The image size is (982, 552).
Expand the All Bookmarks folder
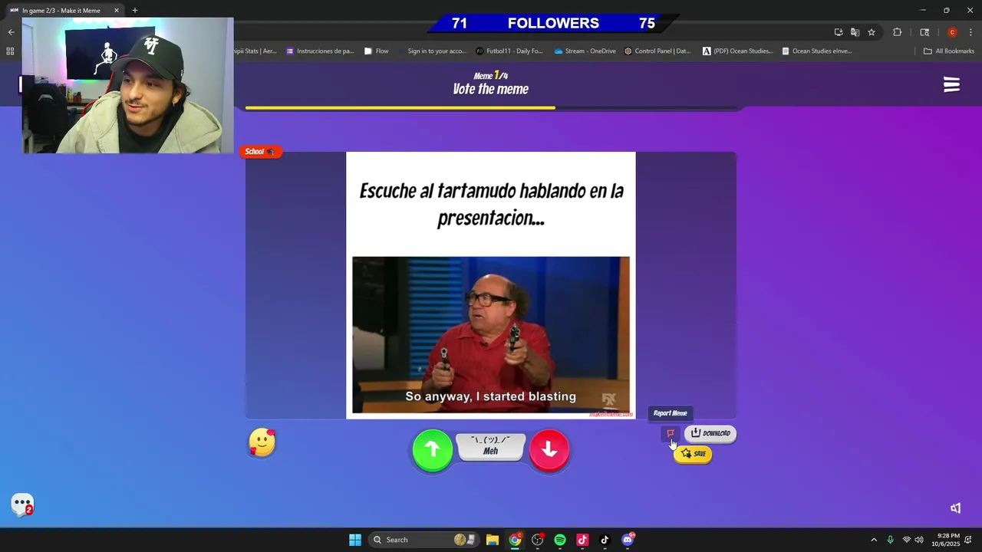click(x=949, y=51)
